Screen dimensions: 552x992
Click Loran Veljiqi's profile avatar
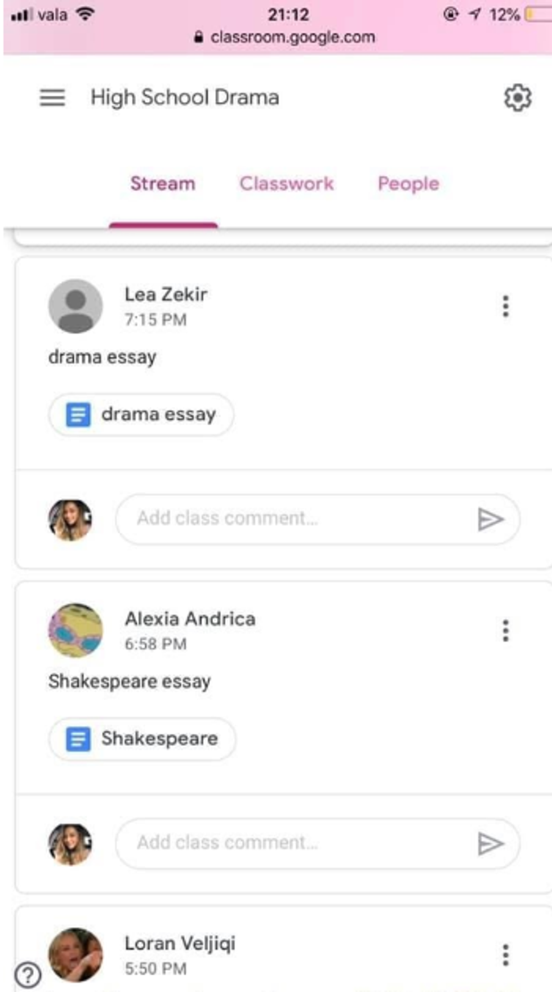coord(75,955)
